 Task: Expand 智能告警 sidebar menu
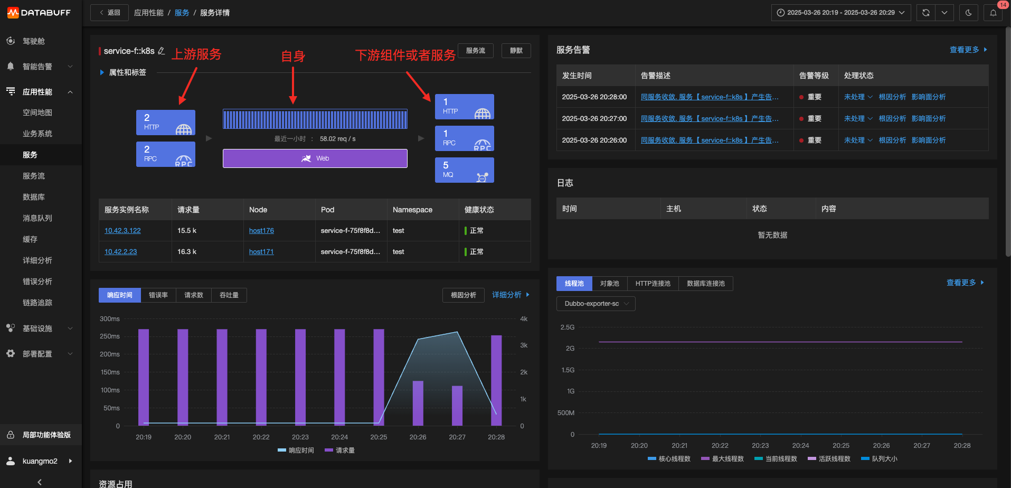pyautogui.click(x=70, y=67)
